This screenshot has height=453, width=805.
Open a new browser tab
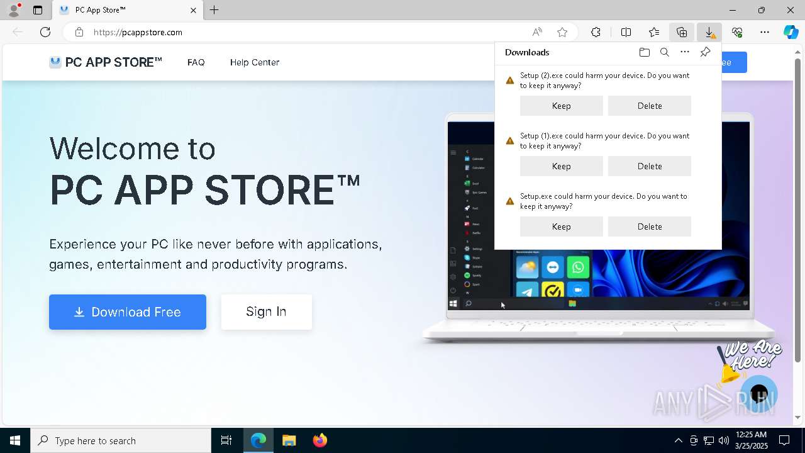point(214,10)
